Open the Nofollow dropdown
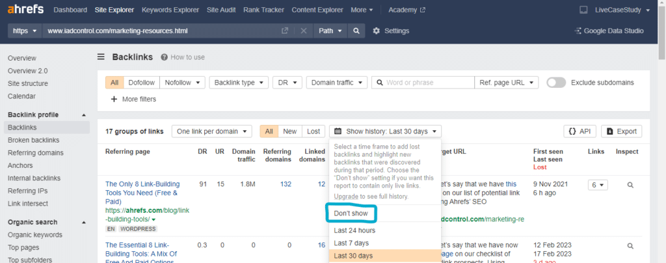Viewport: 666px width, 263px height. [x=182, y=83]
